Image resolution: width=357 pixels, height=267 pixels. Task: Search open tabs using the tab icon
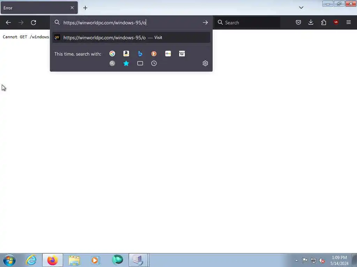coord(140,63)
